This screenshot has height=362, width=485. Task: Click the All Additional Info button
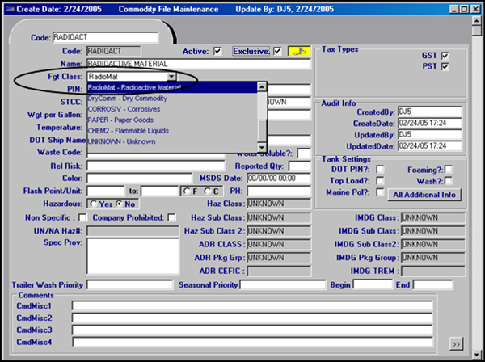click(x=426, y=195)
